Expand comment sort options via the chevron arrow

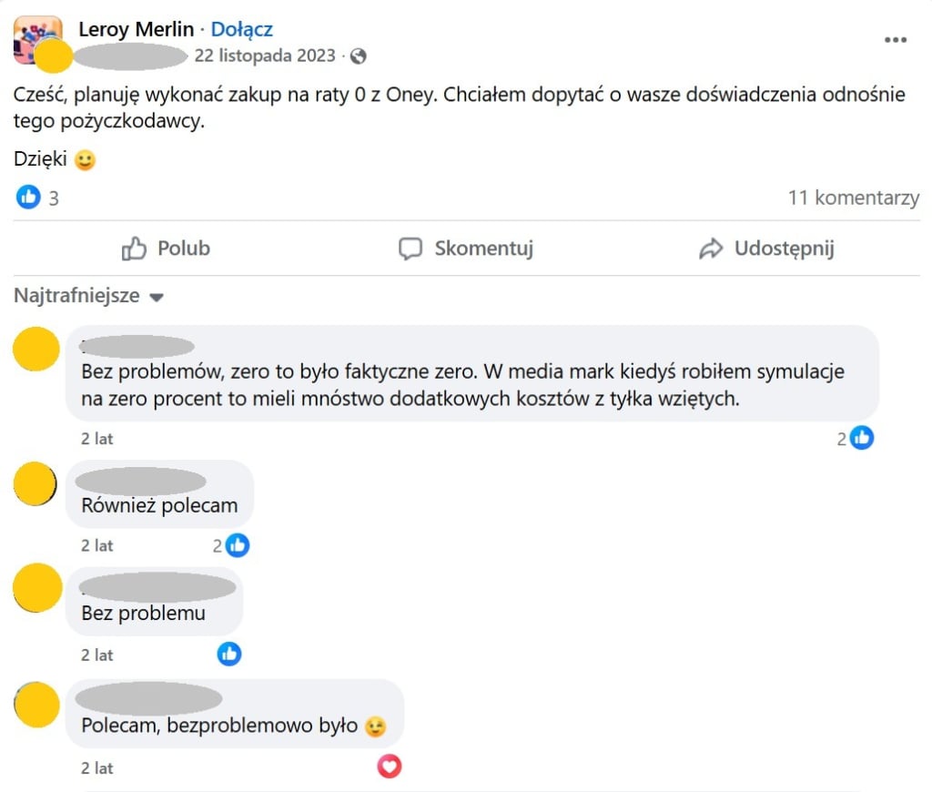pyautogui.click(x=155, y=297)
